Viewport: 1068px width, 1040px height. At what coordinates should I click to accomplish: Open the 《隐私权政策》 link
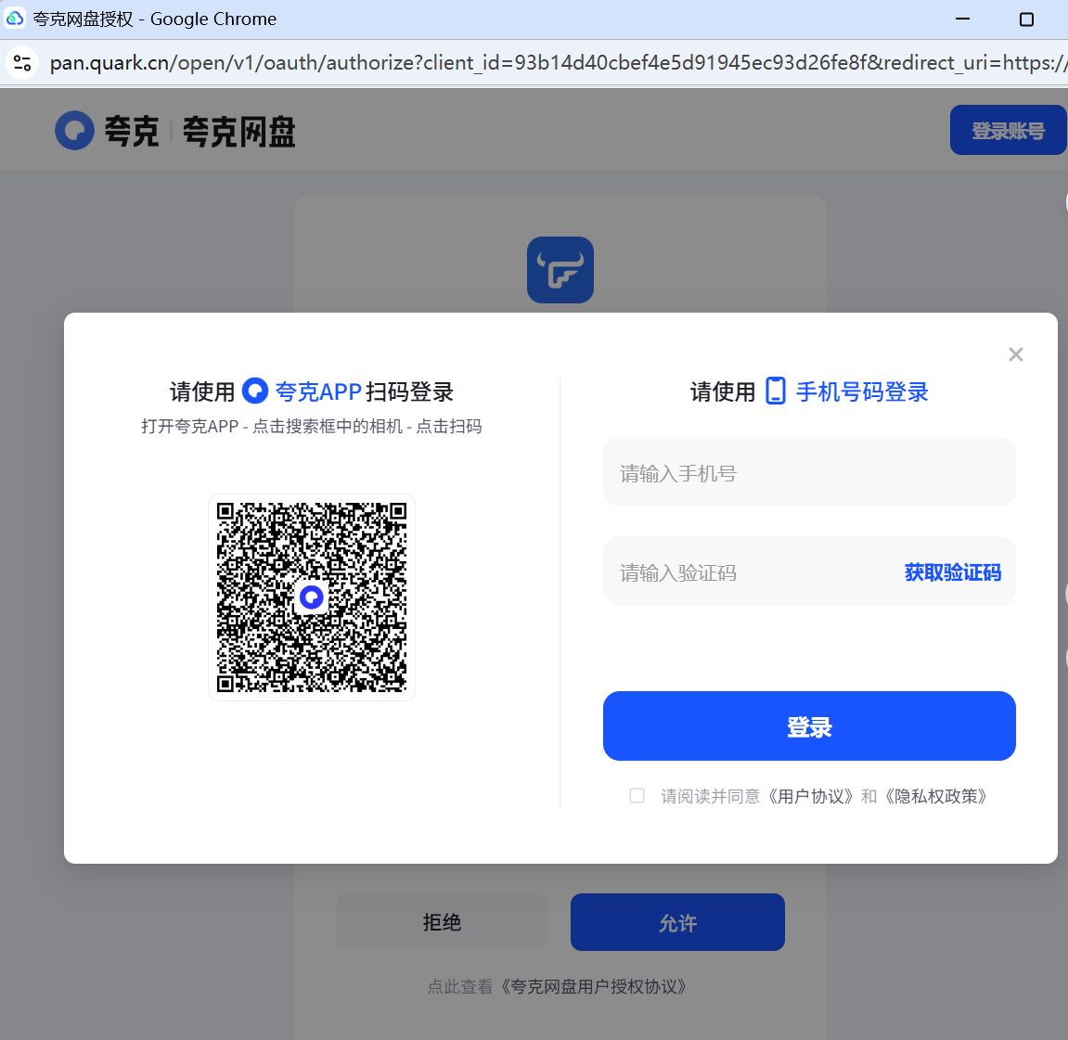click(935, 796)
